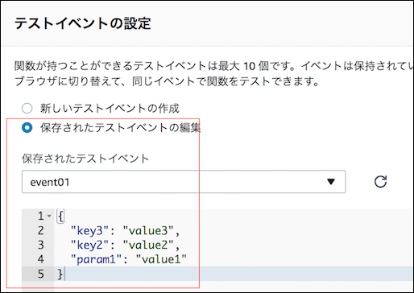Click the 'テストイベントの設定' dialog title
Image resolution: width=414 pixels, height=293 pixels.
[83, 23]
